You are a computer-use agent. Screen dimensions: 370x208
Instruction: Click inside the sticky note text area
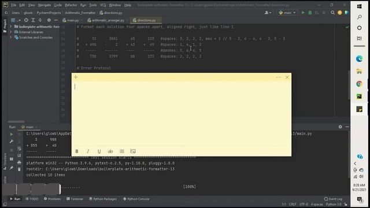coord(182,114)
